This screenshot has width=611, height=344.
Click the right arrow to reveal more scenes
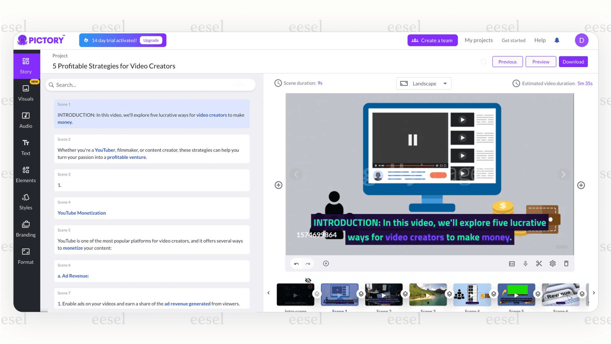(594, 293)
